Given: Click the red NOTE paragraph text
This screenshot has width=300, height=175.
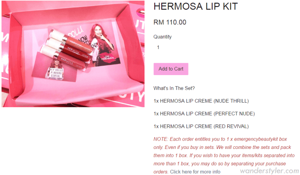Looking at the screenshot, I should [224, 155].
